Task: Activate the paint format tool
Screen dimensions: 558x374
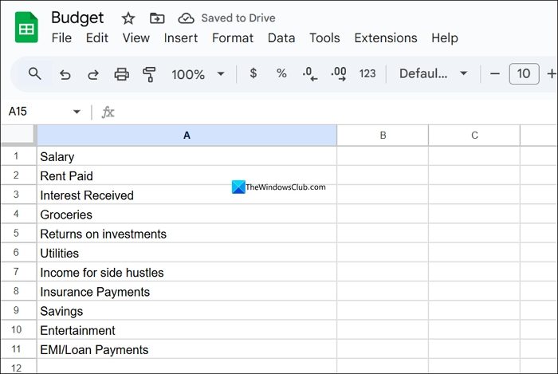Action: pos(149,74)
